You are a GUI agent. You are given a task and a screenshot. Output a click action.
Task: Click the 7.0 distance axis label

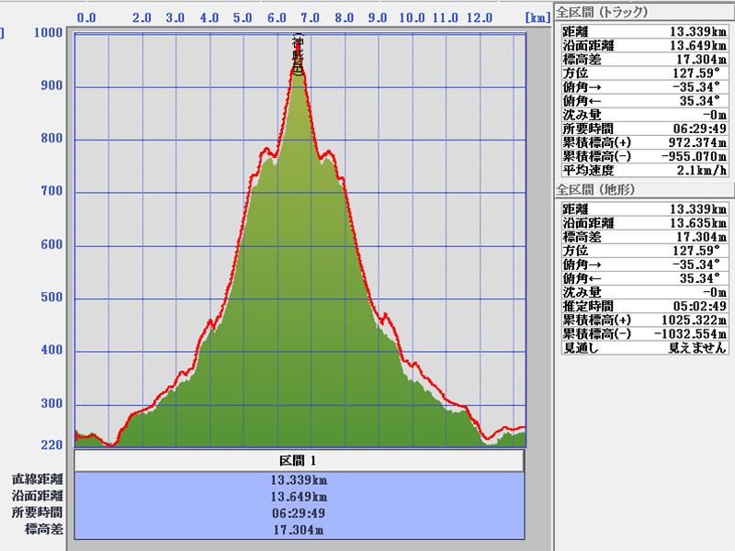311,17
